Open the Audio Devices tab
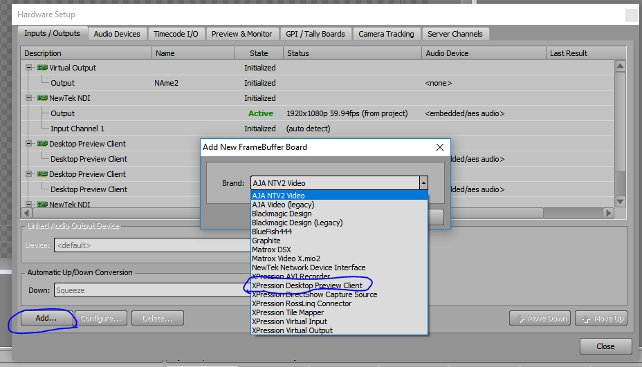Viewport: 642px width, 367px height. pyautogui.click(x=117, y=34)
